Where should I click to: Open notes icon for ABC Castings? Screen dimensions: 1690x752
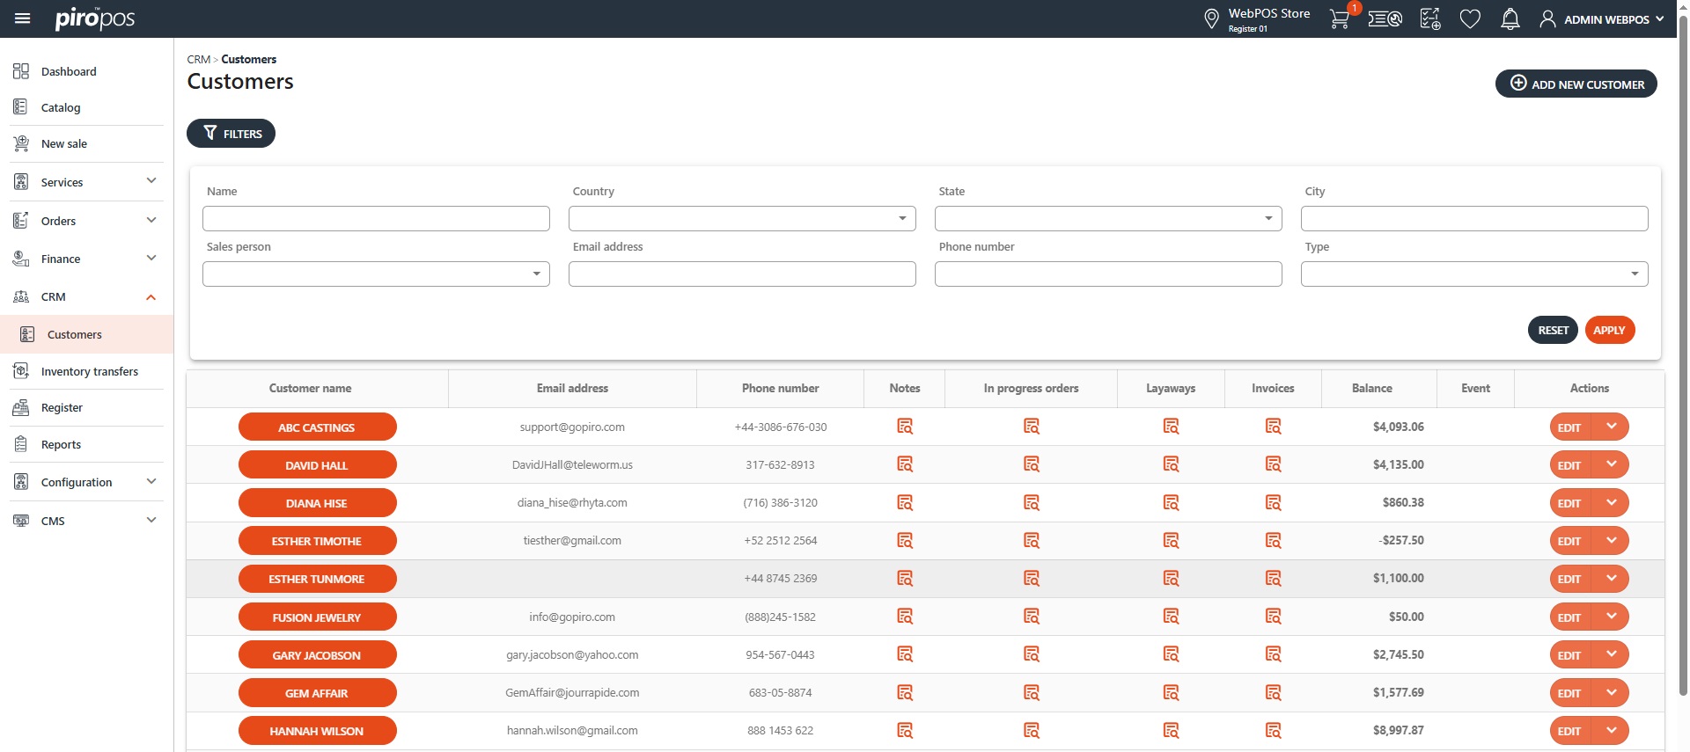[904, 427]
